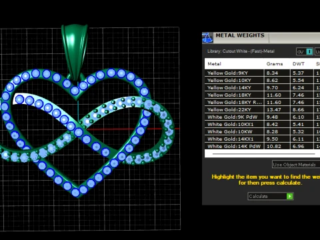The image size is (320, 240).
Task: Select the White Gold:10KX1 row
Action: (x=262, y=124)
